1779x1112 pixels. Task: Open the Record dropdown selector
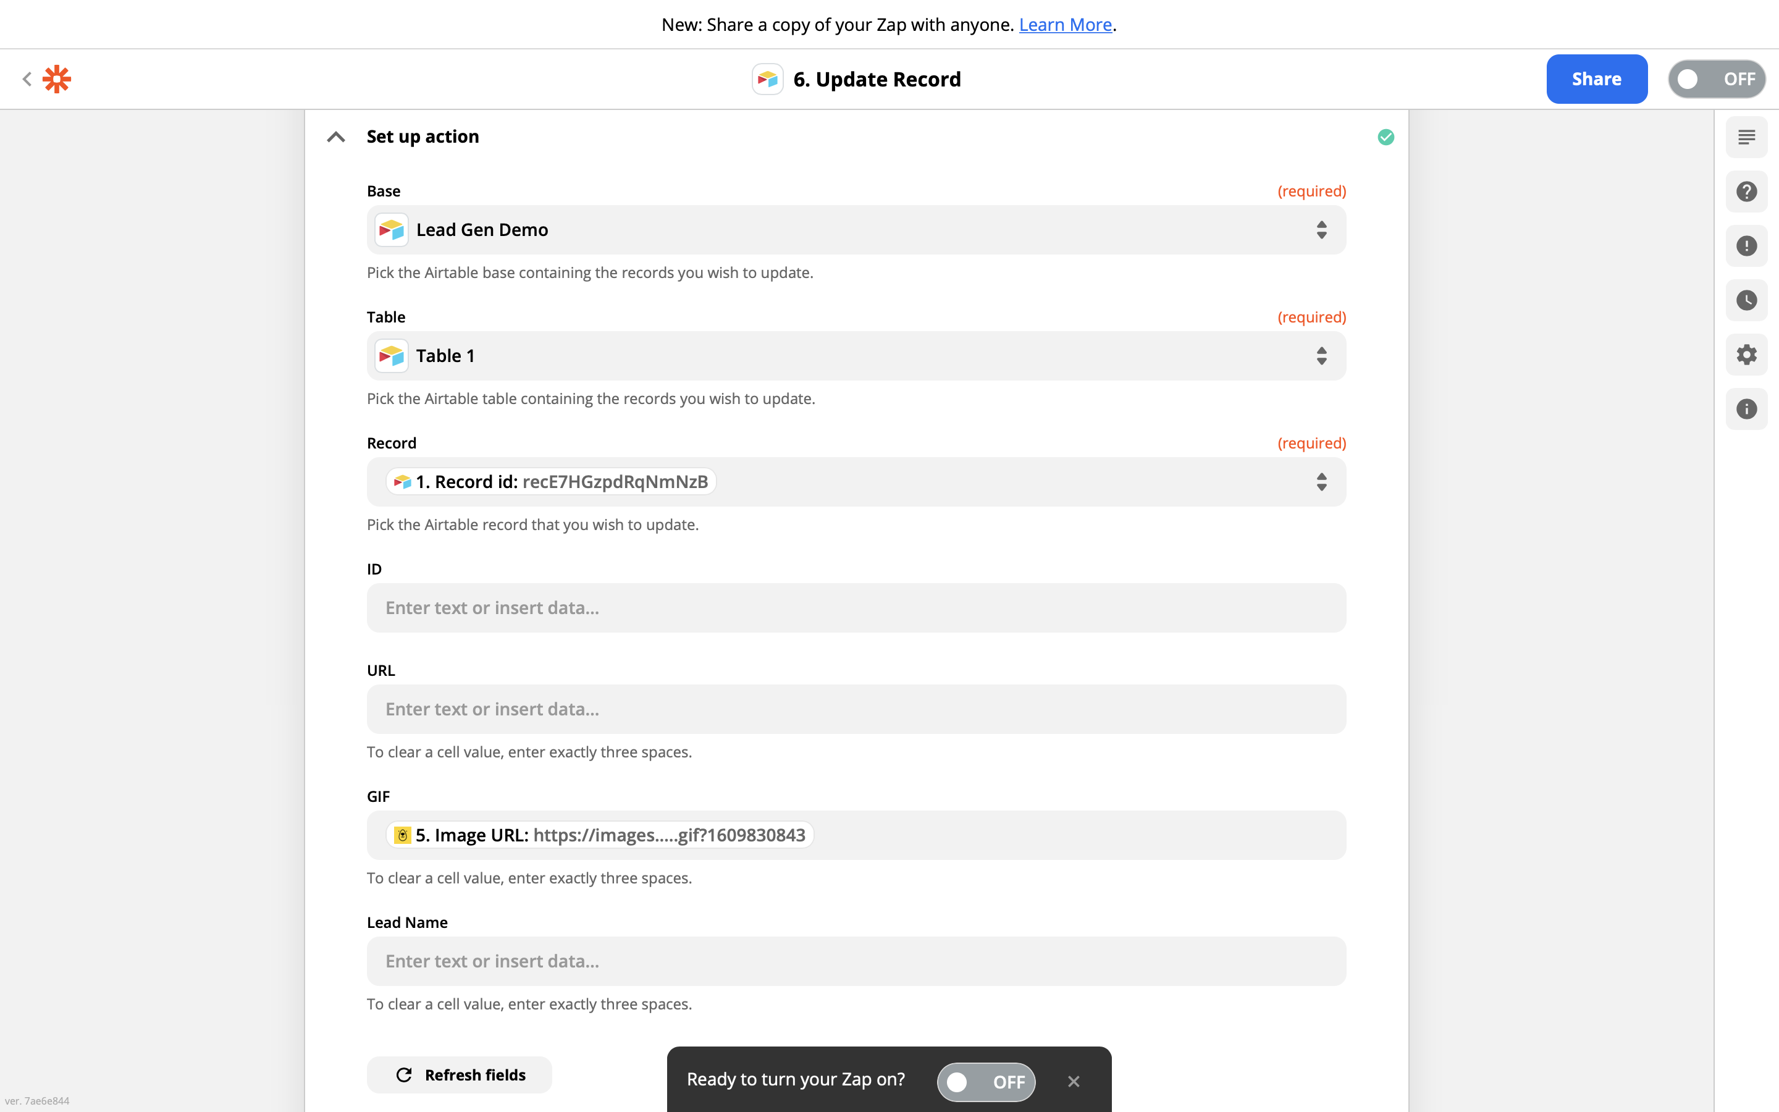point(1320,482)
